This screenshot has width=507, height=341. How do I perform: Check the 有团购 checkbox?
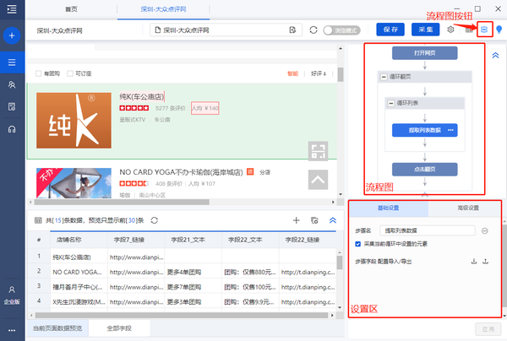point(39,73)
